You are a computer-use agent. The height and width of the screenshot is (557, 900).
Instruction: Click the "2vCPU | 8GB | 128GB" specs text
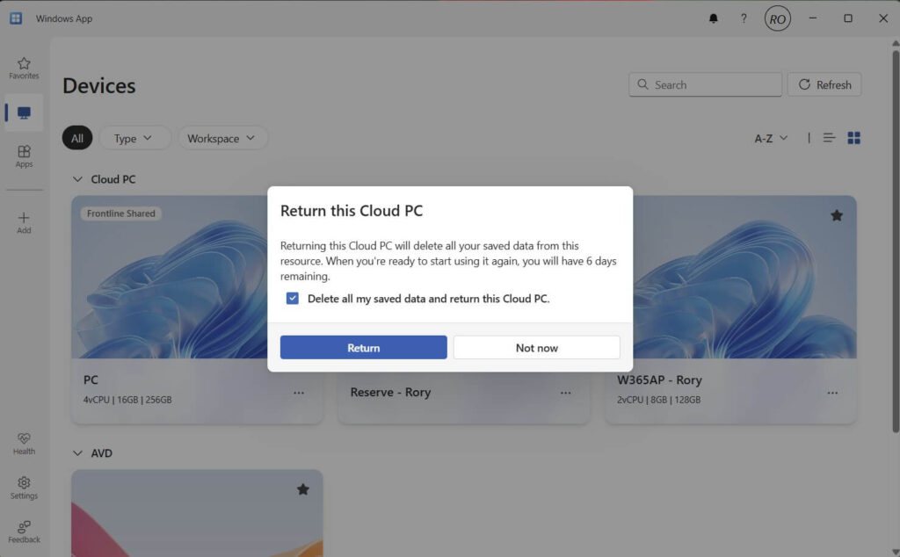pyautogui.click(x=659, y=400)
